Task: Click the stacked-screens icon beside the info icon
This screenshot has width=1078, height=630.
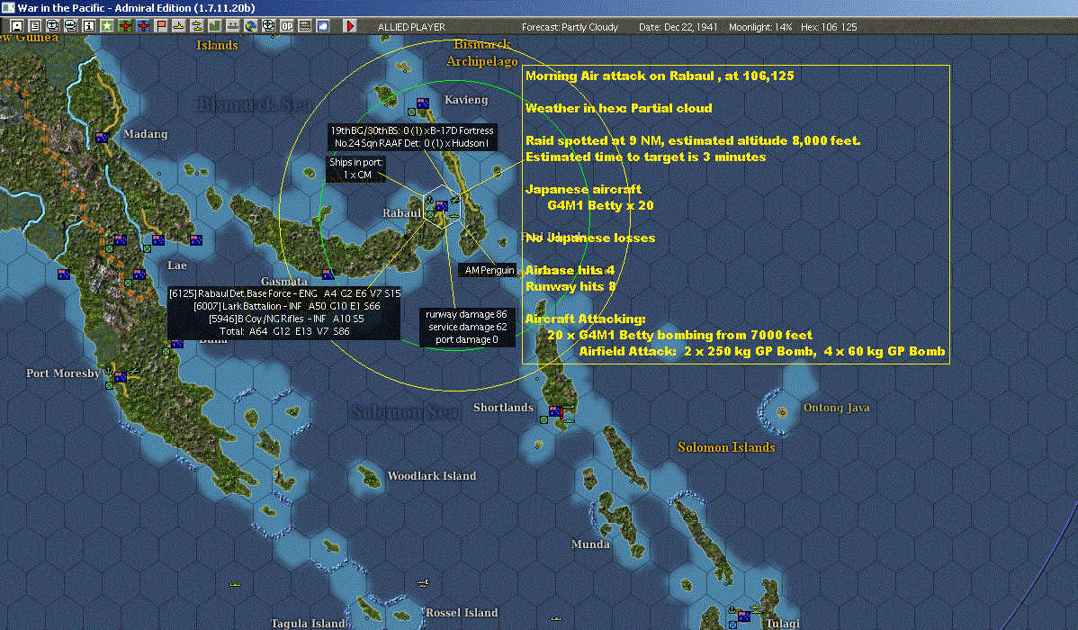Action: [x=71, y=26]
